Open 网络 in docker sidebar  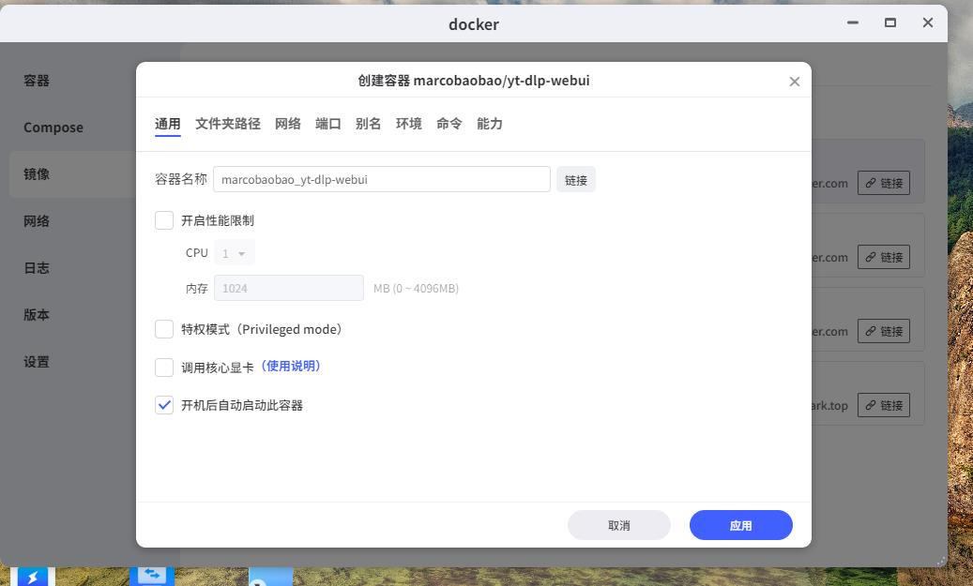(37, 220)
